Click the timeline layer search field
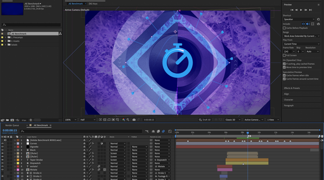 (x=81, y=131)
